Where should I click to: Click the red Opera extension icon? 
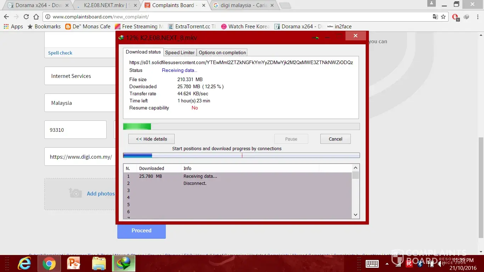coord(455,17)
